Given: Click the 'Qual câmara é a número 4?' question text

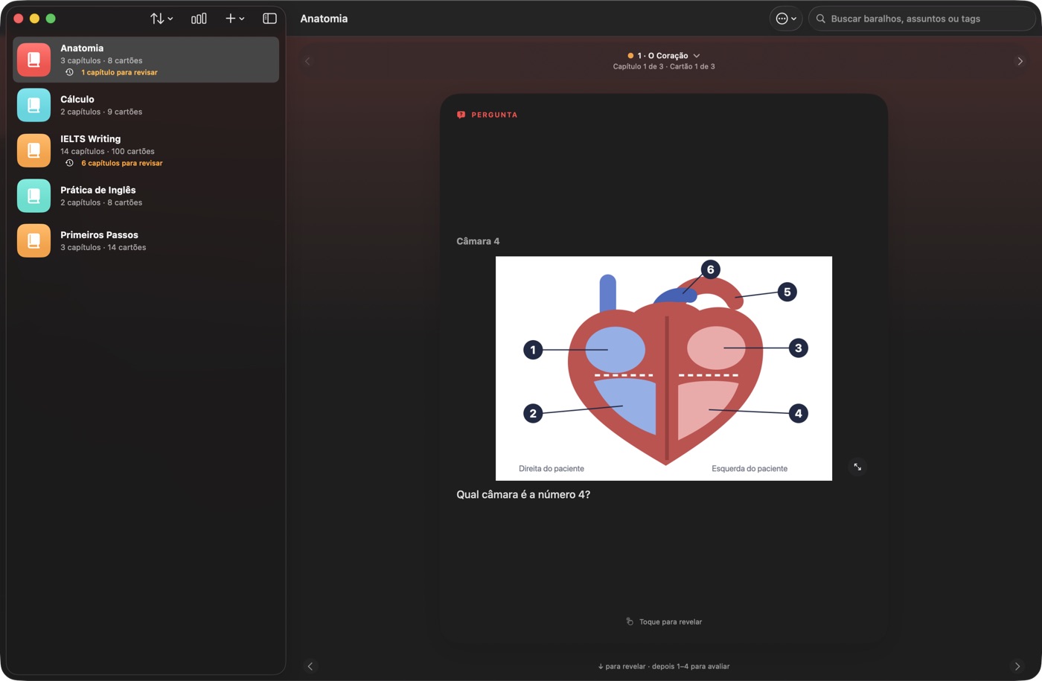Looking at the screenshot, I should (x=523, y=494).
